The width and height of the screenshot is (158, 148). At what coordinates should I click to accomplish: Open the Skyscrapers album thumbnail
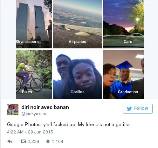pos(34,24)
